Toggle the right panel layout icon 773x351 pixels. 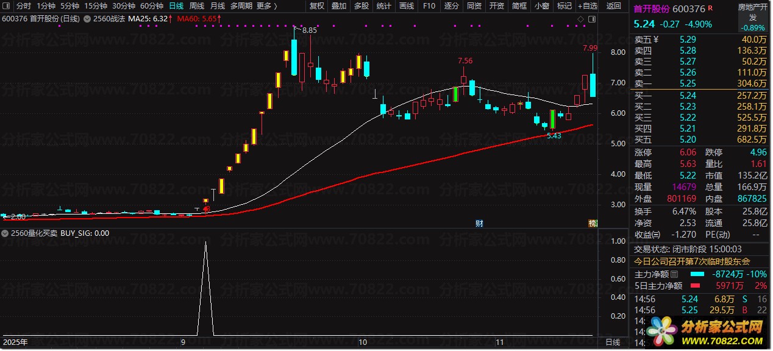tap(591, 19)
